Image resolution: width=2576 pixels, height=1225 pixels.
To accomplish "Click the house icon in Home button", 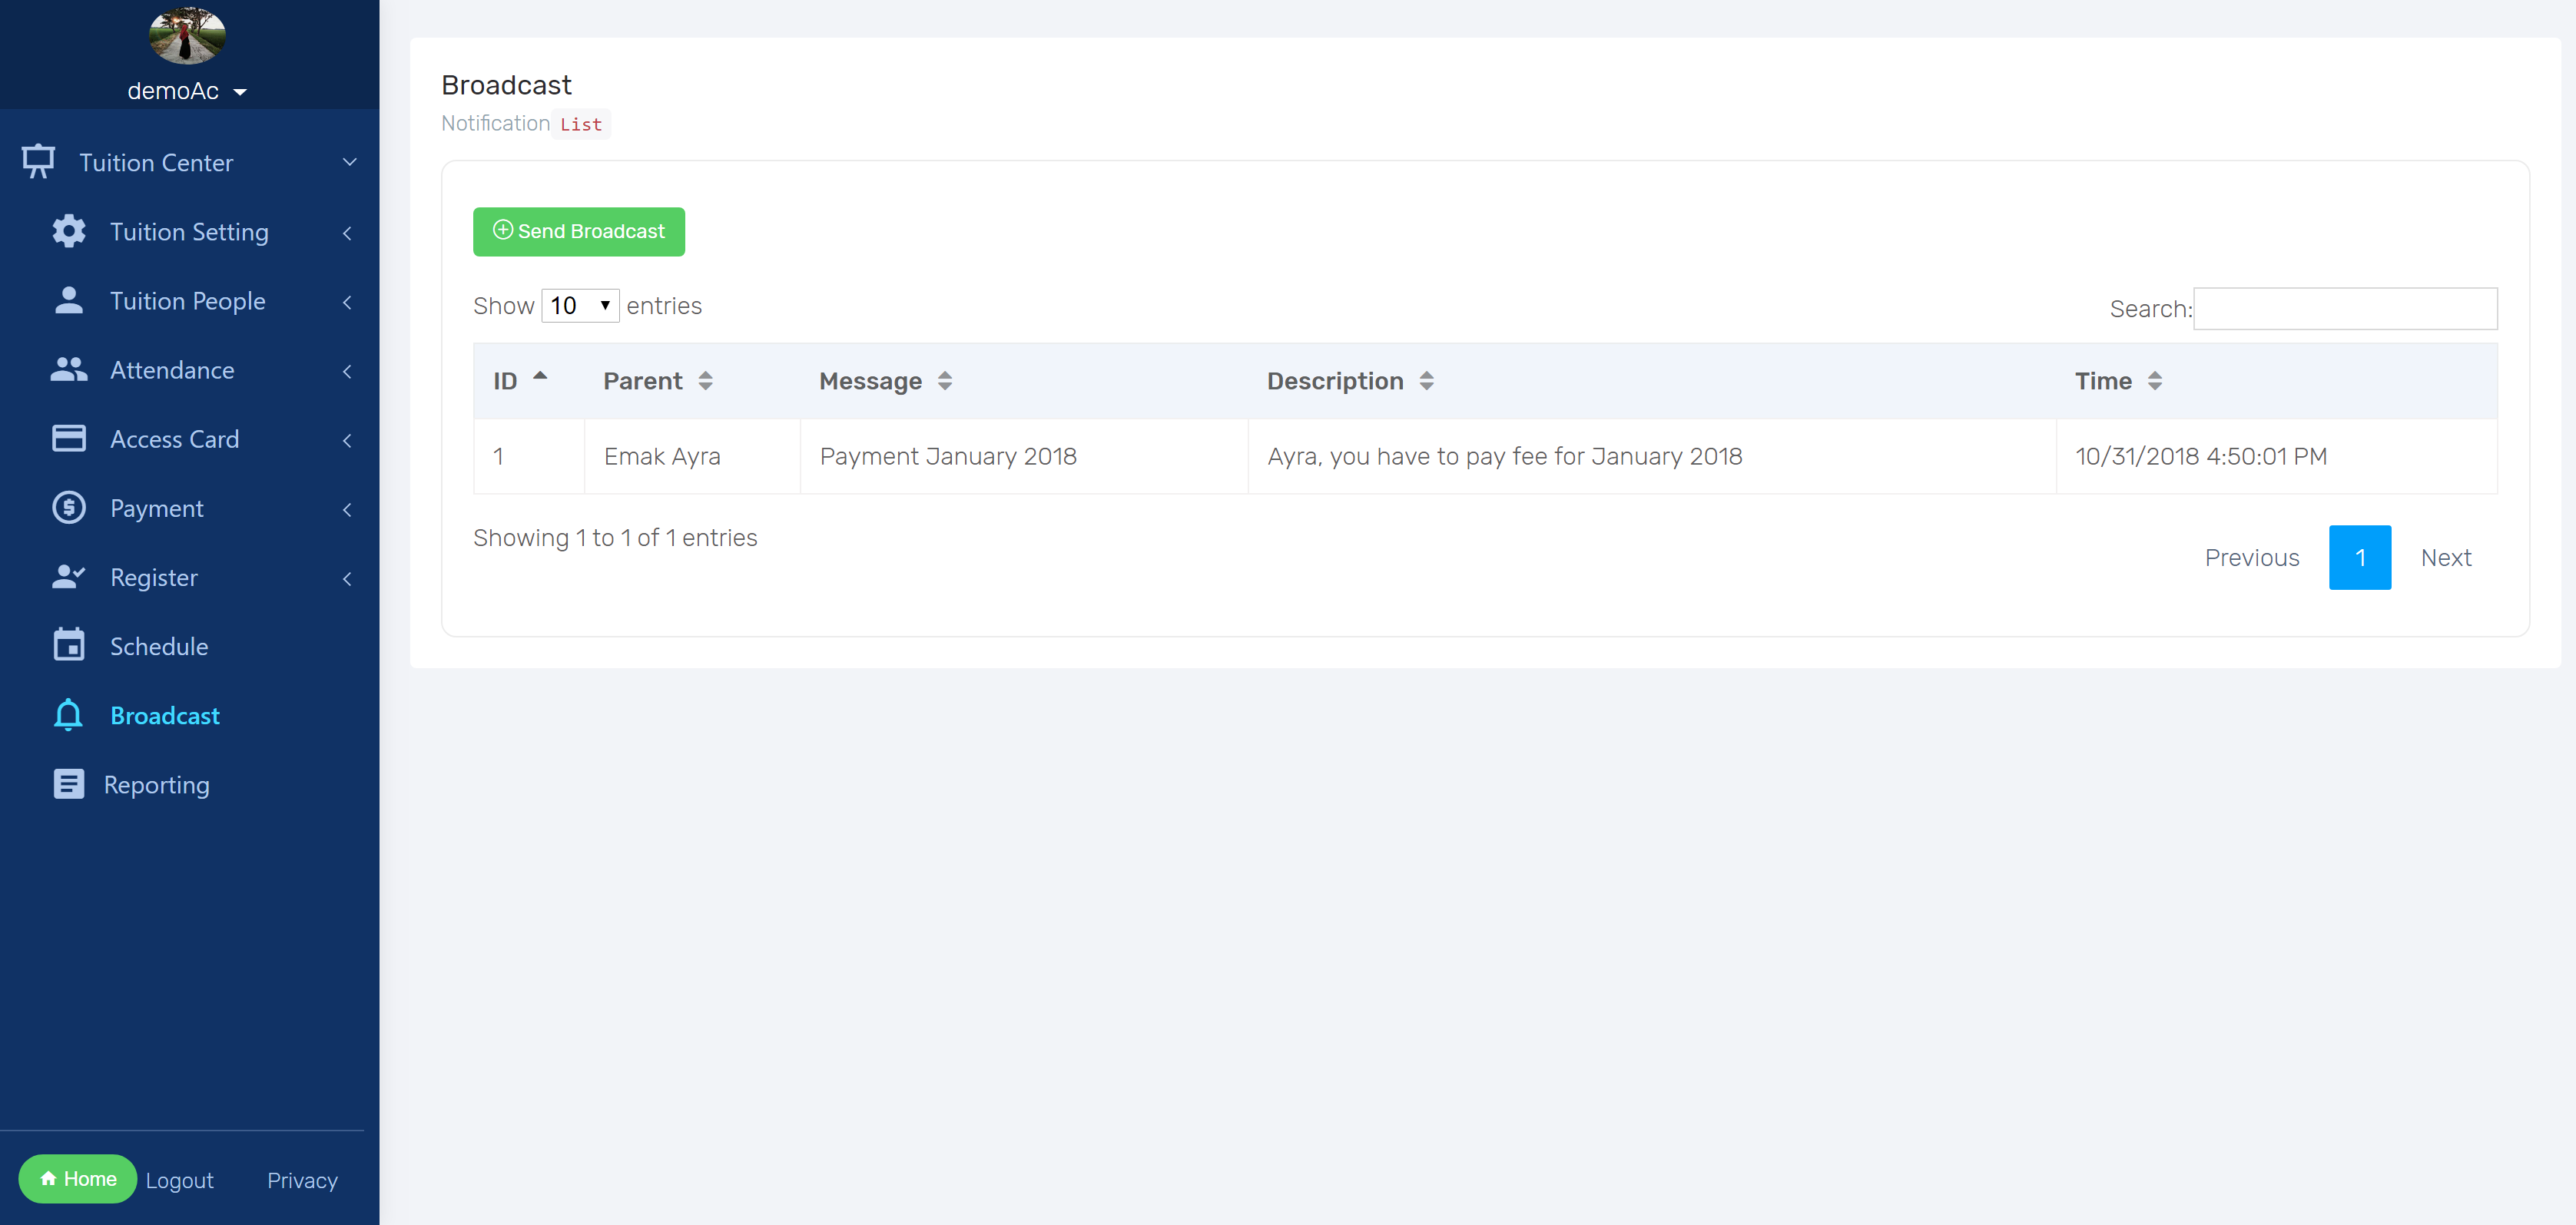I will coord(48,1178).
